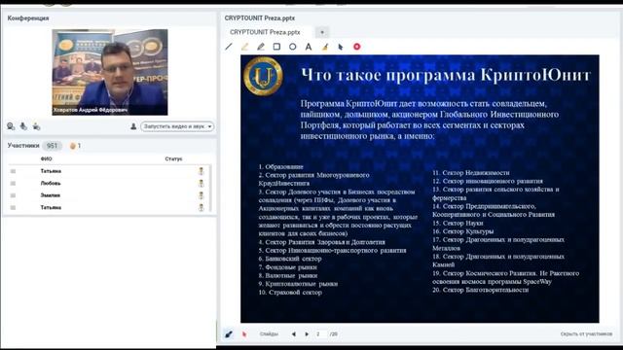Click status icon of last Татьяна

pos(202,207)
